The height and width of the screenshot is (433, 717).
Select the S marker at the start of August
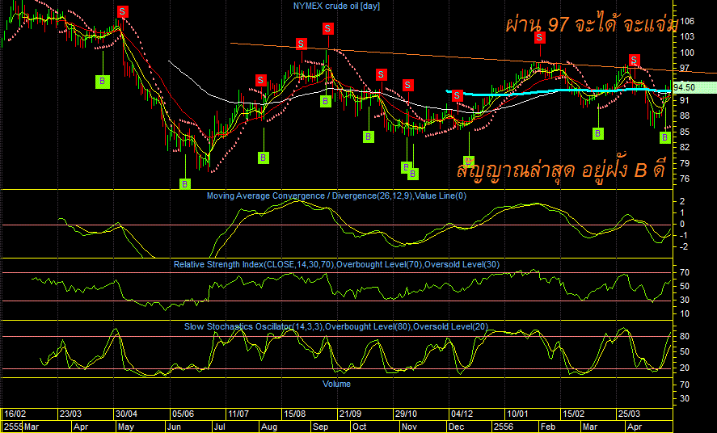(x=260, y=81)
